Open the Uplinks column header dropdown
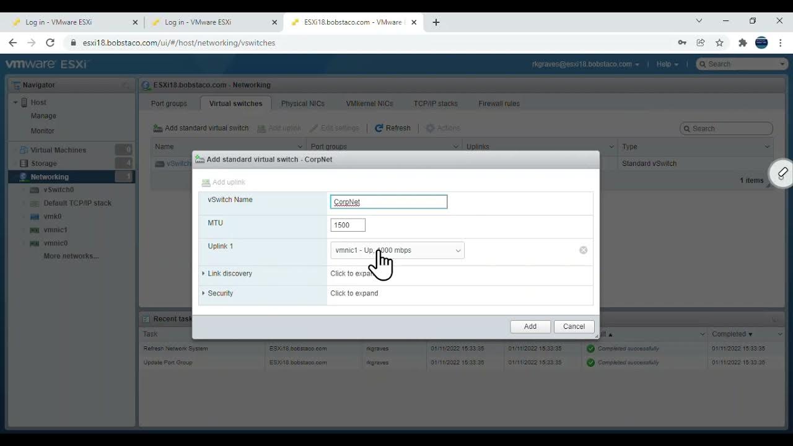This screenshot has height=446, width=793. click(611, 147)
